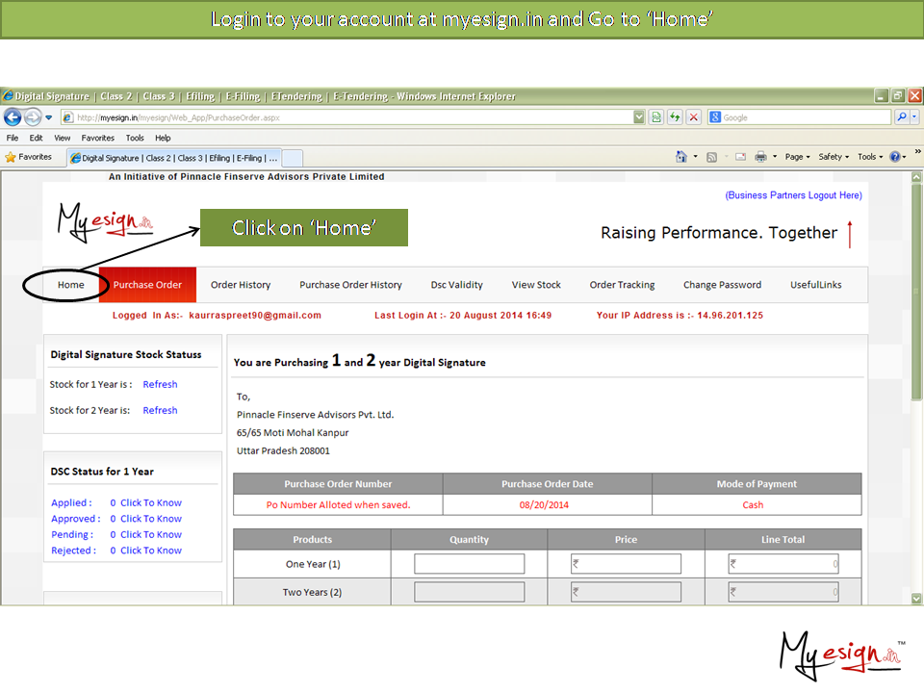The width and height of the screenshot is (924, 693).
Task: Click the IE Home icon in command bar
Action: (681, 157)
